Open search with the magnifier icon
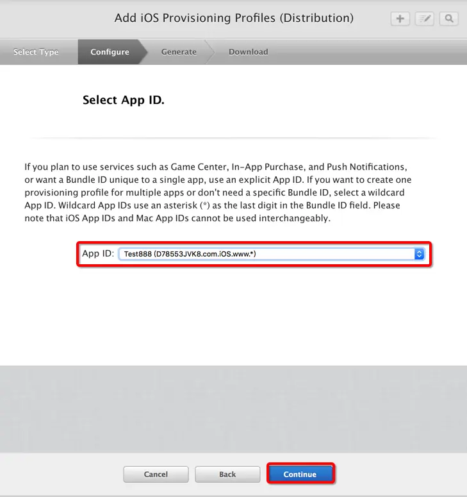 (x=449, y=19)
